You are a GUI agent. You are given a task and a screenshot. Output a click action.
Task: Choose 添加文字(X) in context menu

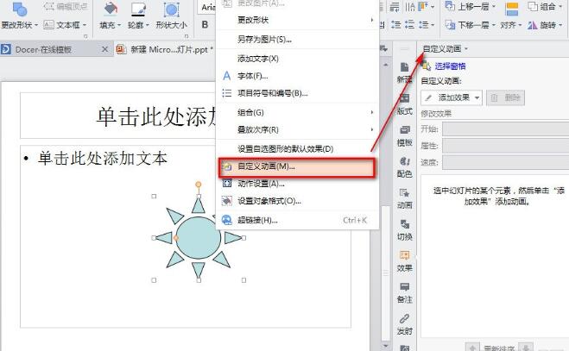(298, 59)
